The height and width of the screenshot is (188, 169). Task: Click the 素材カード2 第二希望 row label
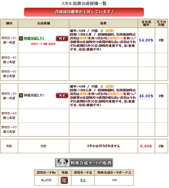(9, 116)
